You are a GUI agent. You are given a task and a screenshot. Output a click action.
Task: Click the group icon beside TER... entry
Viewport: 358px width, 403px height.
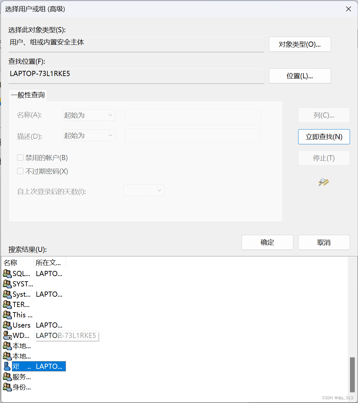click(x=7, y=304)
